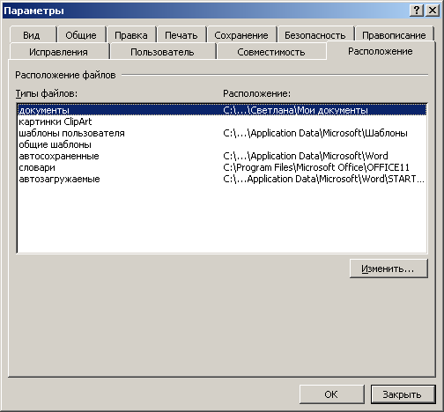Select the документы file type row
444x412 pixels.
click(x=222, y=110)
